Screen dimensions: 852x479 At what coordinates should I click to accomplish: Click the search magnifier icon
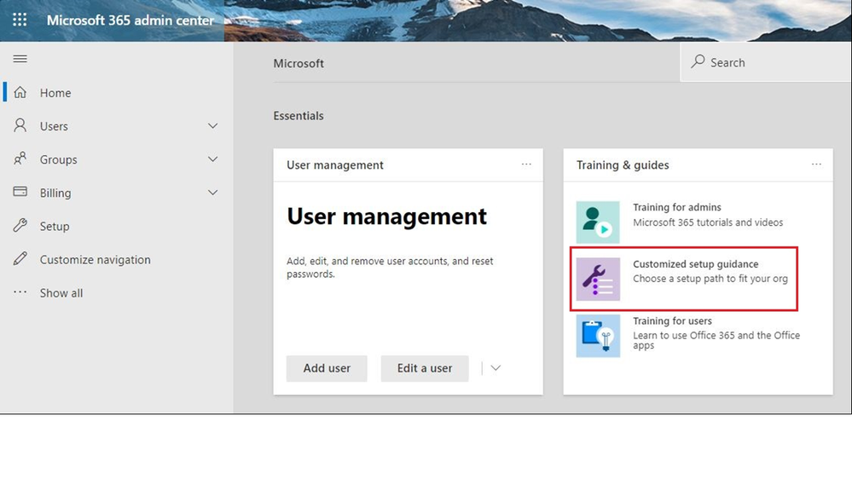[698, 61]
